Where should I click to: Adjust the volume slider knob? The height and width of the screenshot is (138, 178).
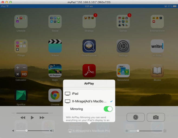point(26,131)
